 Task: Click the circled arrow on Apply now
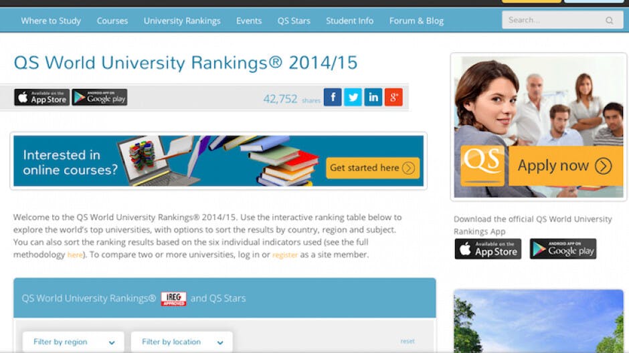click(x=604, y=166)
